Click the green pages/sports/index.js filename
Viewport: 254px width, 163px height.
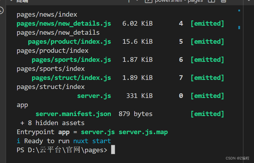point(71,60)
